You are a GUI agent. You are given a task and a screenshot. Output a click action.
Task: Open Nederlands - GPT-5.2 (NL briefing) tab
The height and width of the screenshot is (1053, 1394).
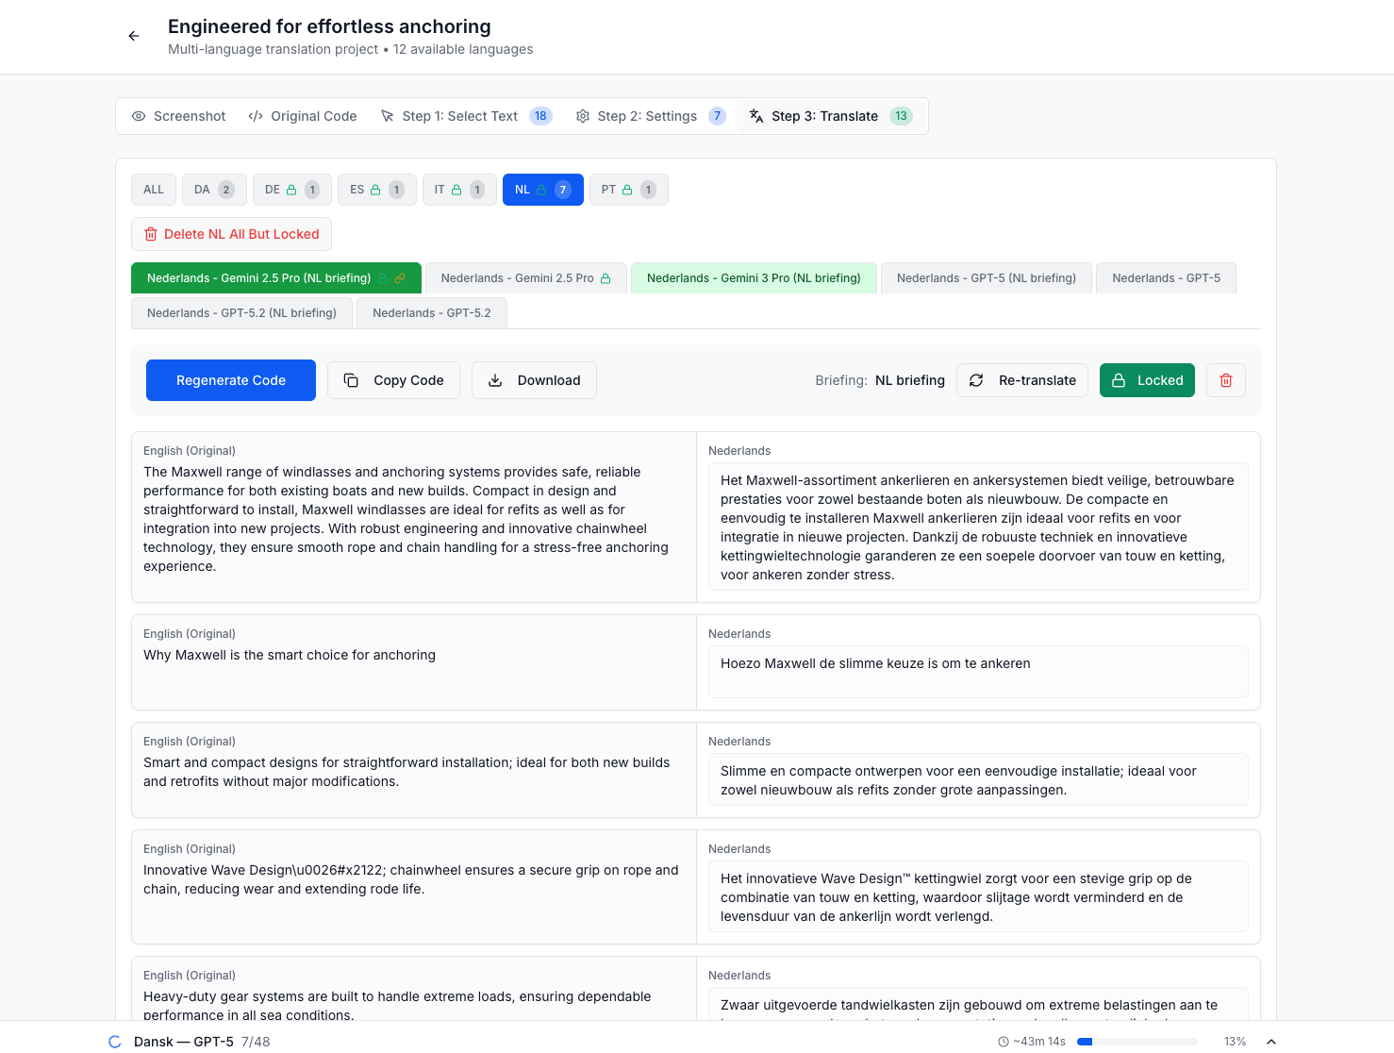tap(241, 313)
